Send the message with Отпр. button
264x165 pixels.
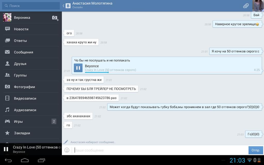(256, 150)
